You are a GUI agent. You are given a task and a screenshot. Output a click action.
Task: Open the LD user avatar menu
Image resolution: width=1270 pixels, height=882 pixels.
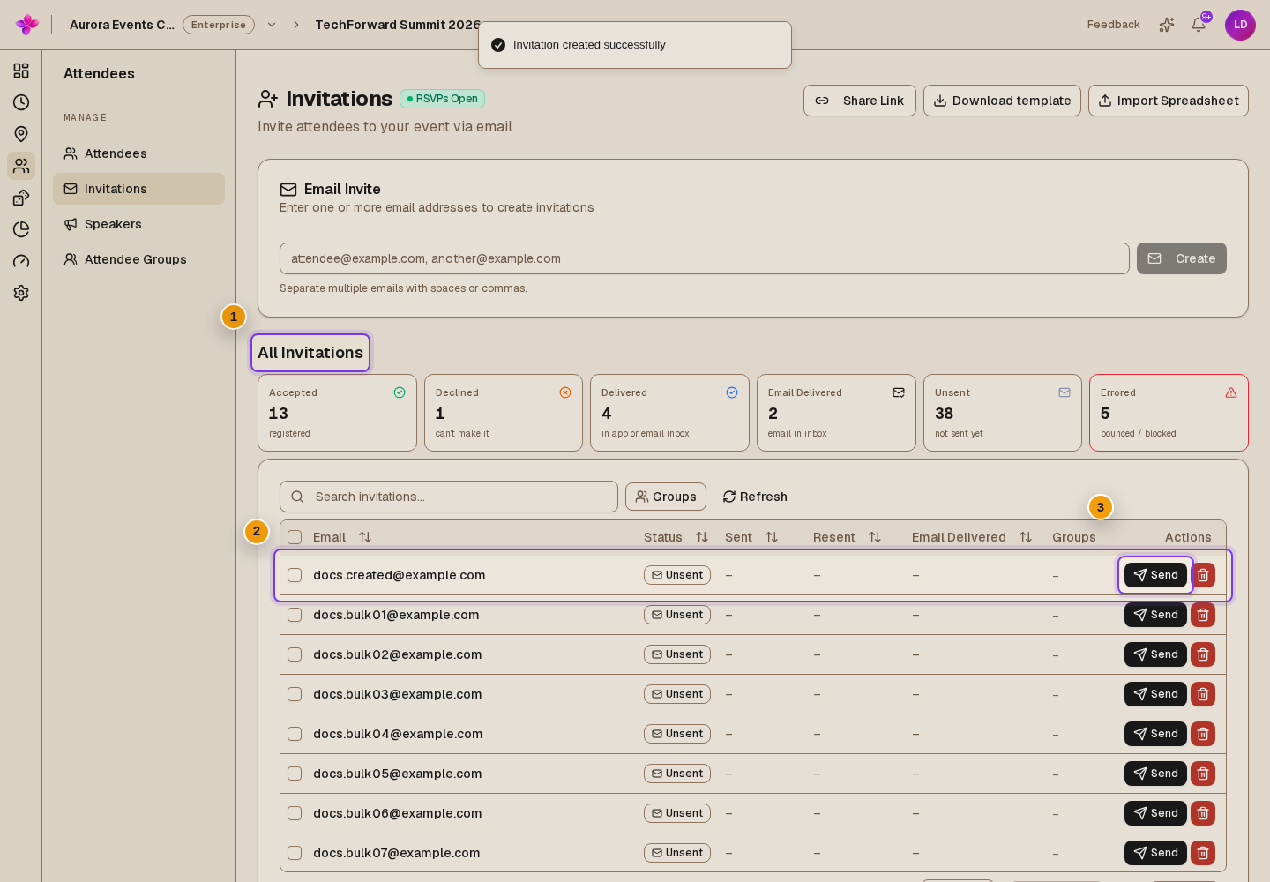click(1240, 25)
